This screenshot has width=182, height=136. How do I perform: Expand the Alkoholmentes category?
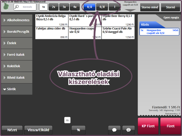[17, 20]
